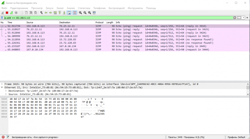
Task: Click the save capture file icon
Action: coord(26,13)
